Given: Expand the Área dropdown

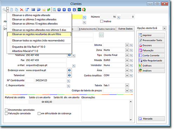Looking at the screenshot, I should (127, 70).
